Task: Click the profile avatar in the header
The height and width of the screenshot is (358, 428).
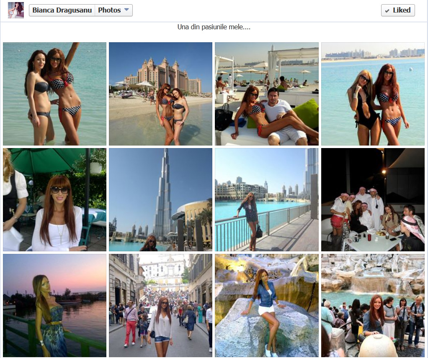Action: point(16,10)
